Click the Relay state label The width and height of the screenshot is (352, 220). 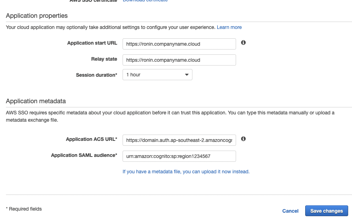104,59
